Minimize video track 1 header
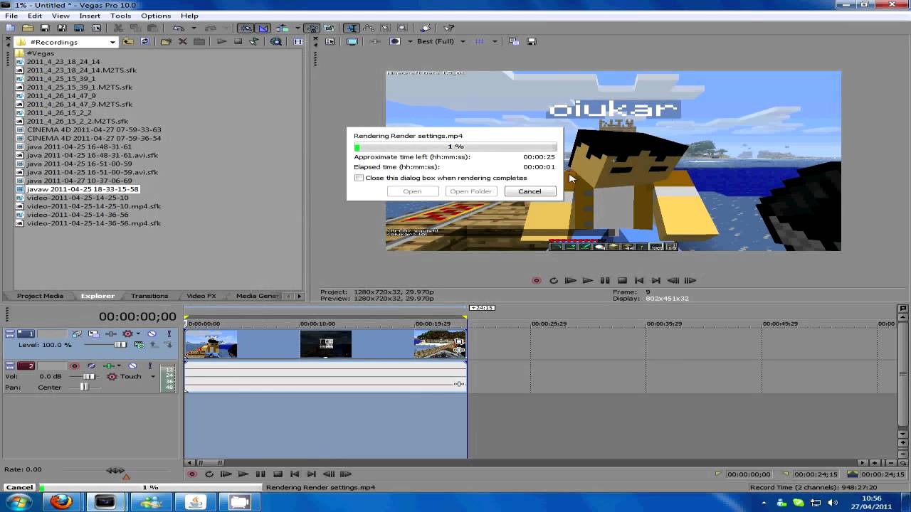Image resolution: width=911 pixels, height=512 pixels. (10, 334)
